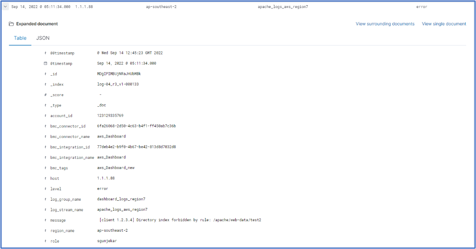Click the account_id value 123129335769
This screenshot has height=249, width=476.
pos(110,115)
